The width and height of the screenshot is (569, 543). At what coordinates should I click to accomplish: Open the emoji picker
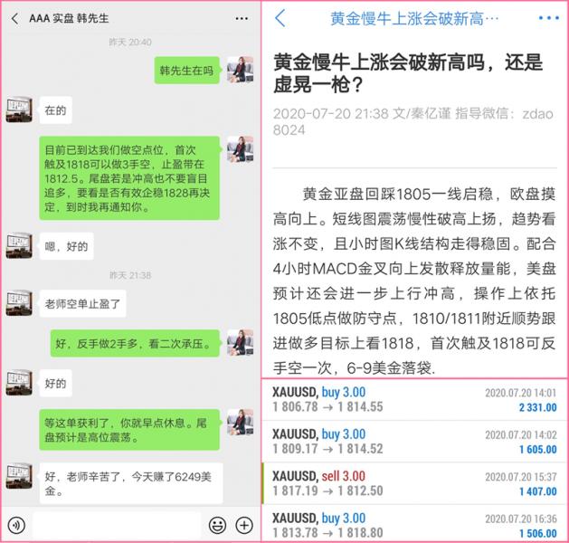(x=218, y=525)
